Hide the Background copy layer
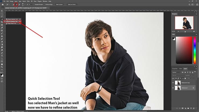Screen dimensions: 199x112 pyautogui.click(x=173, y=83)
